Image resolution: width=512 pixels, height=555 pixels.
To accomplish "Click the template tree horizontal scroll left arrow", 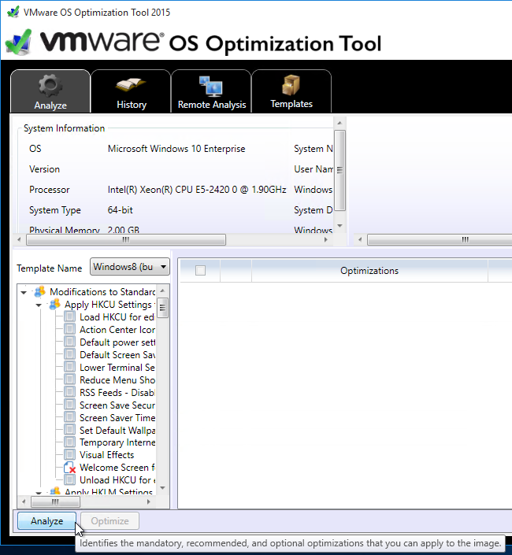I will tap(24, 501).
